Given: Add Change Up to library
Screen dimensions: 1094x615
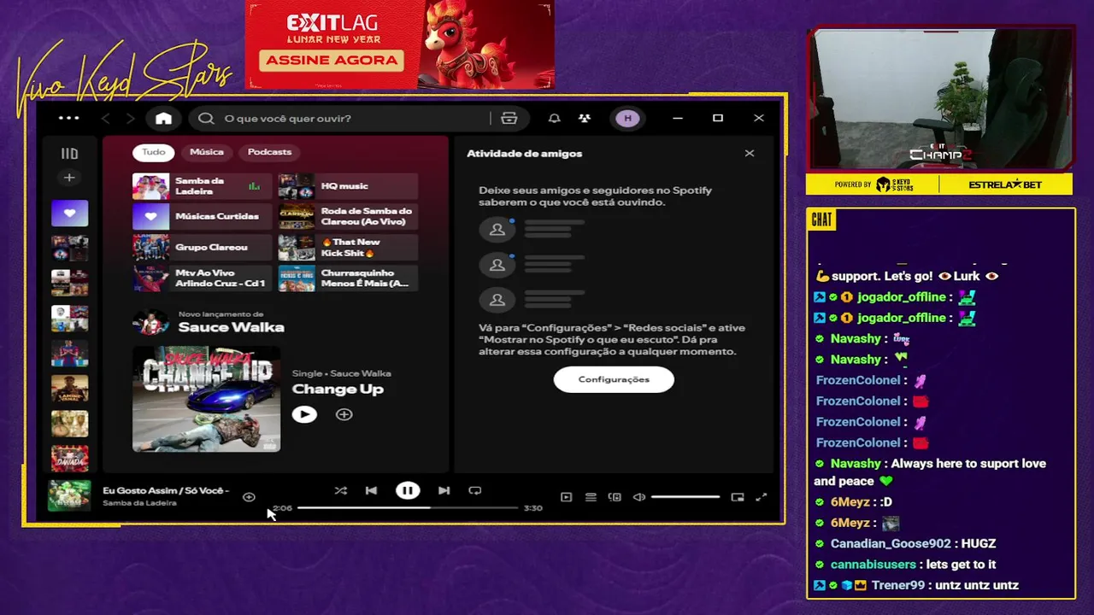Looking at the screenshot, I should pos(344,414).
